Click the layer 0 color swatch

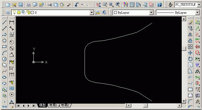point(32,12)
